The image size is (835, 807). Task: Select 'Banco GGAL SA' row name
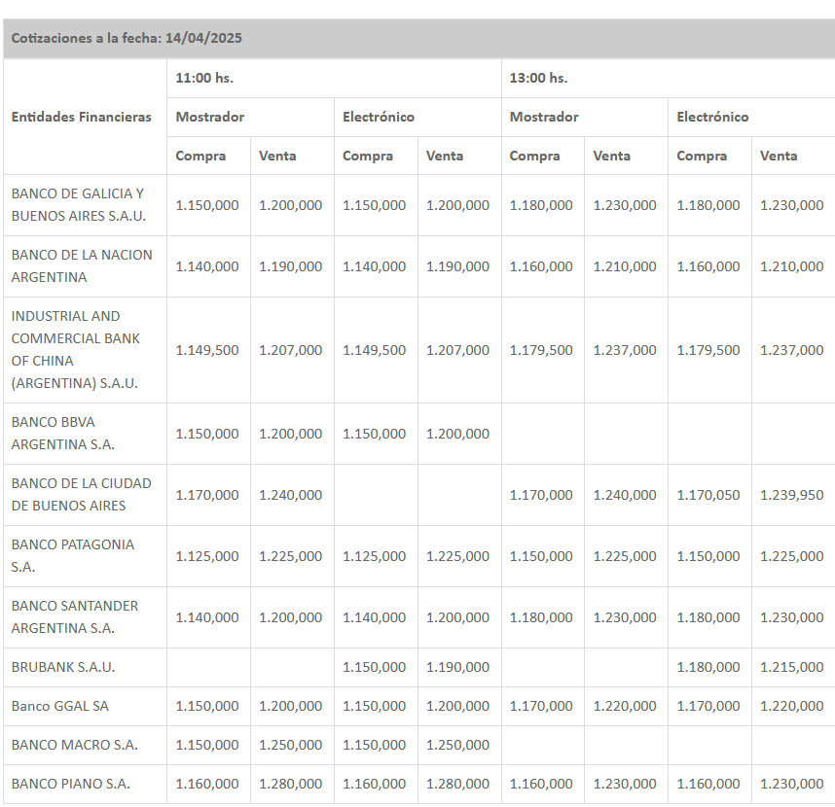[x=60, y=706]
